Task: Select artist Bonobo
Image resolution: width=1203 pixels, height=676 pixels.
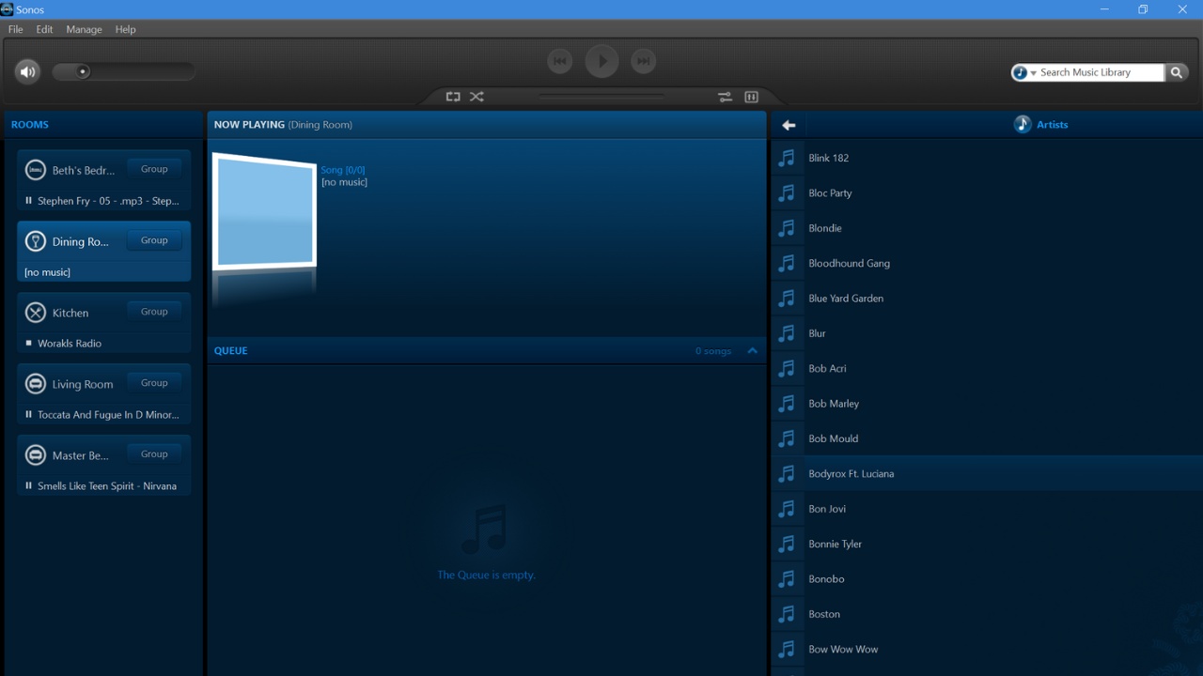Action: 987,579
